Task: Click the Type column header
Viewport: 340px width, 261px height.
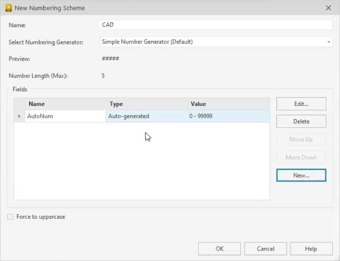Action: point(147,104)
